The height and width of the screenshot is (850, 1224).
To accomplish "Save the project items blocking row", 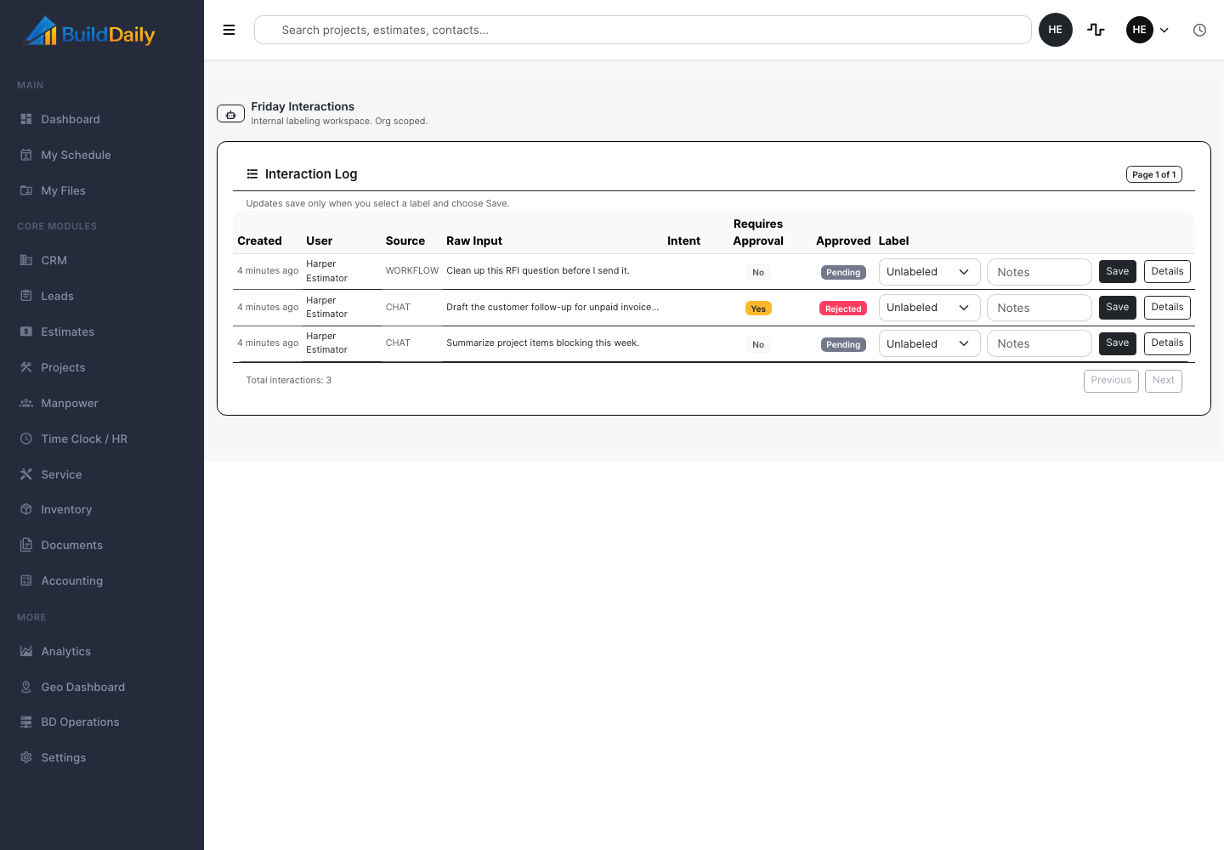I will pyautogui.click(x=1117, y=343).
